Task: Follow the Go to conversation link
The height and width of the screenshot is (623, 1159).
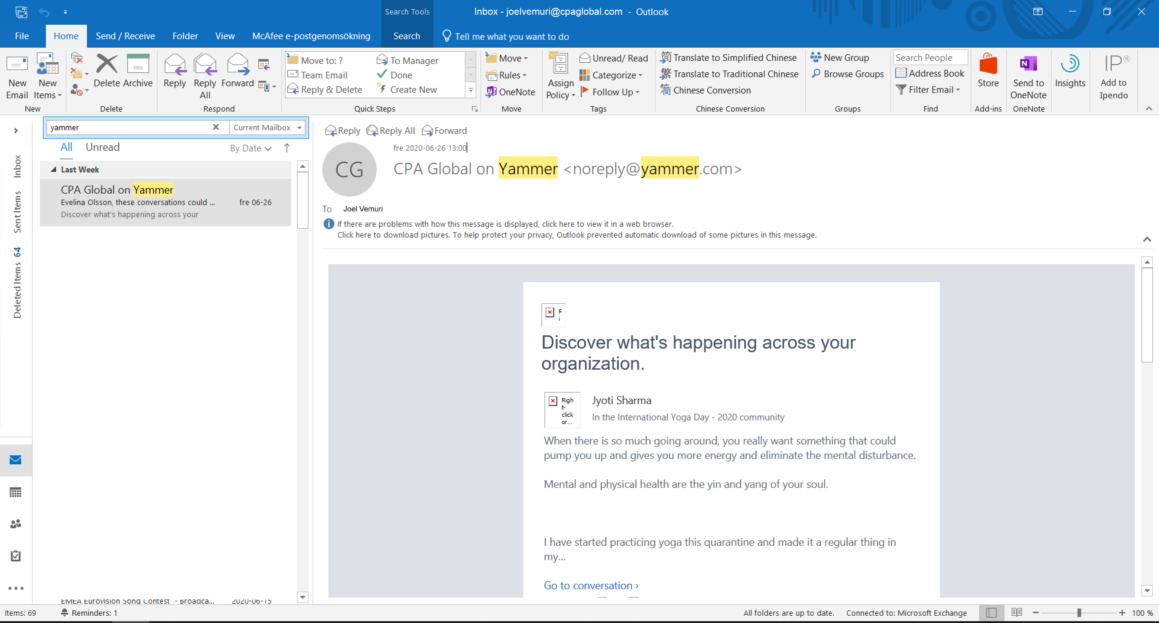Action: (591, 585)
